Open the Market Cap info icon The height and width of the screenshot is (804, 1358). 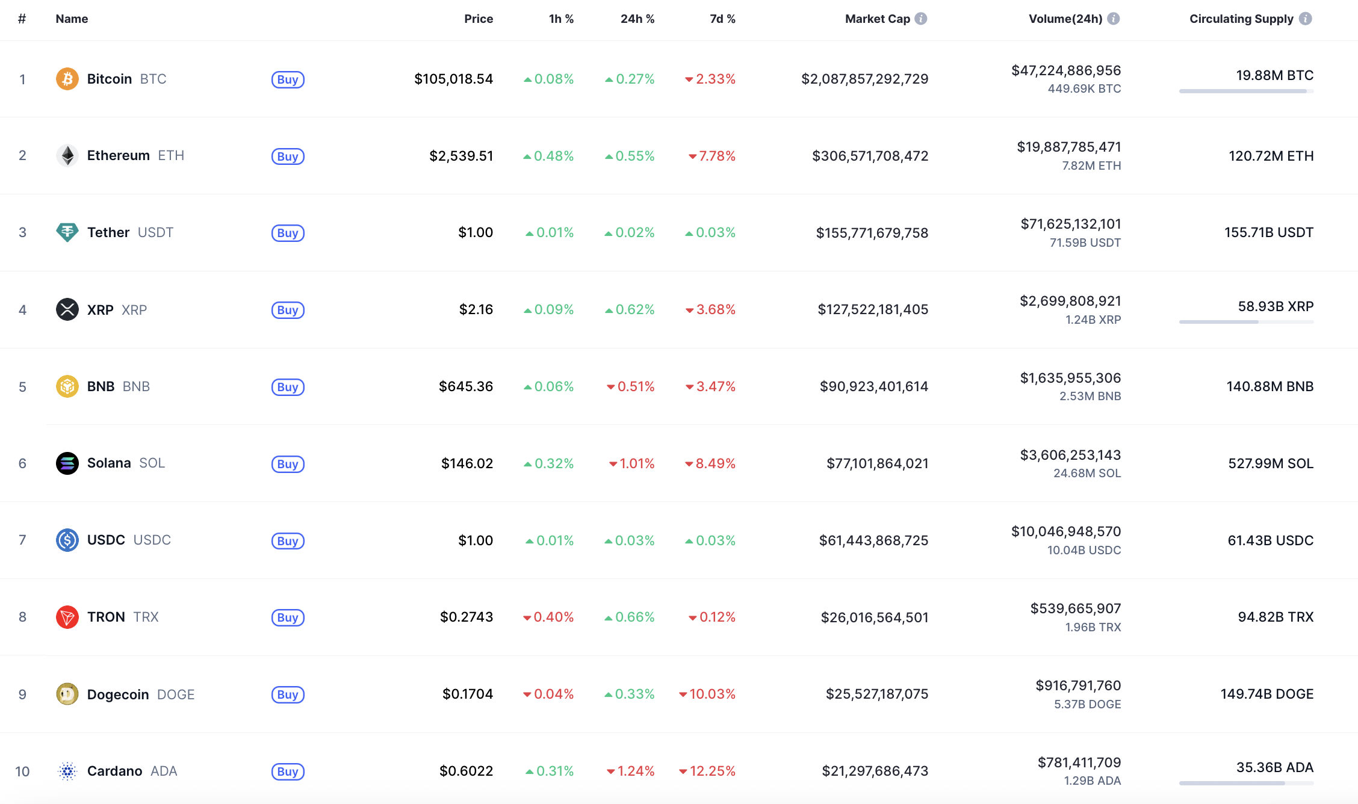(921, 19)
